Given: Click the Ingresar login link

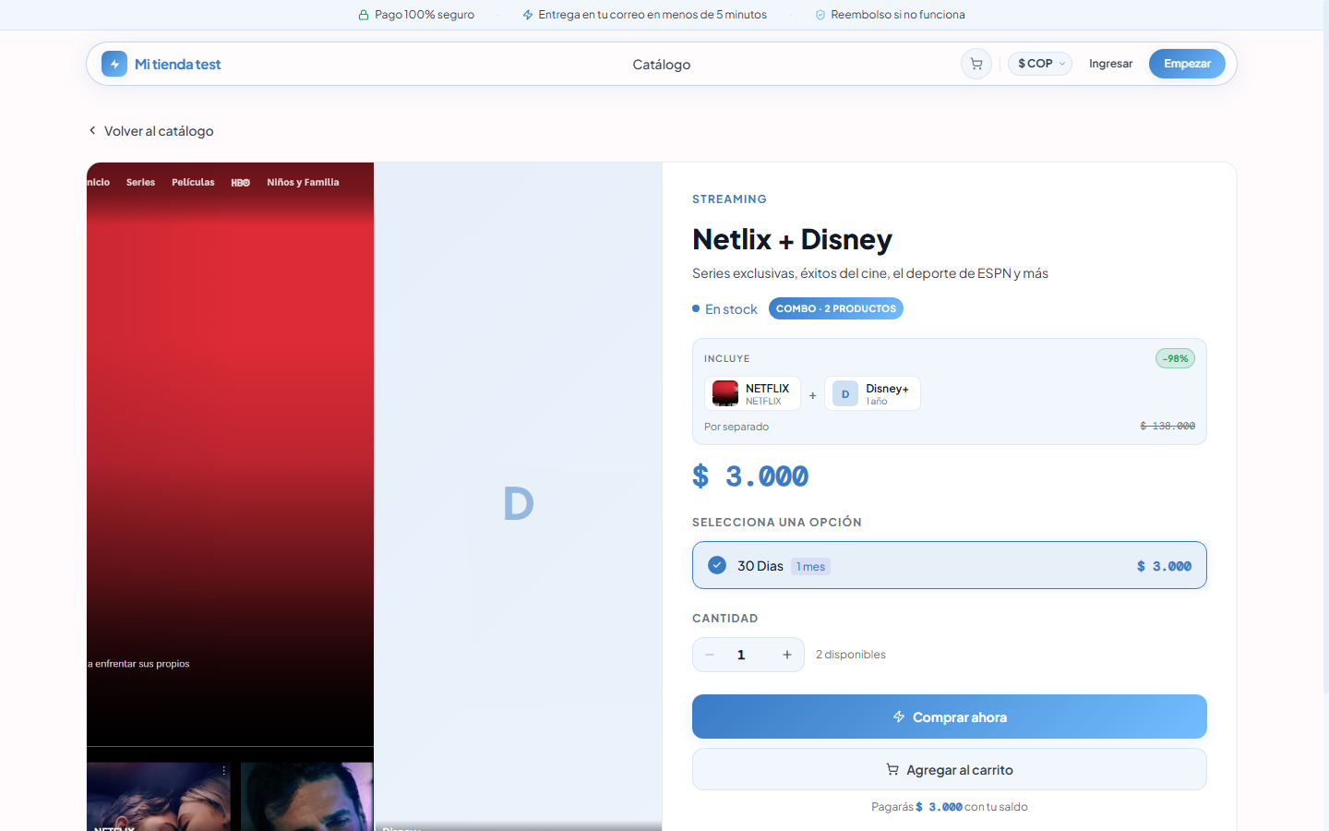Looking at the screenshot, I should (x=1111, y=64).
